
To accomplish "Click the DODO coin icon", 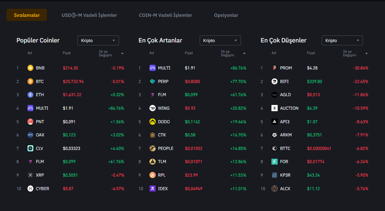I will tap(152, 122).
